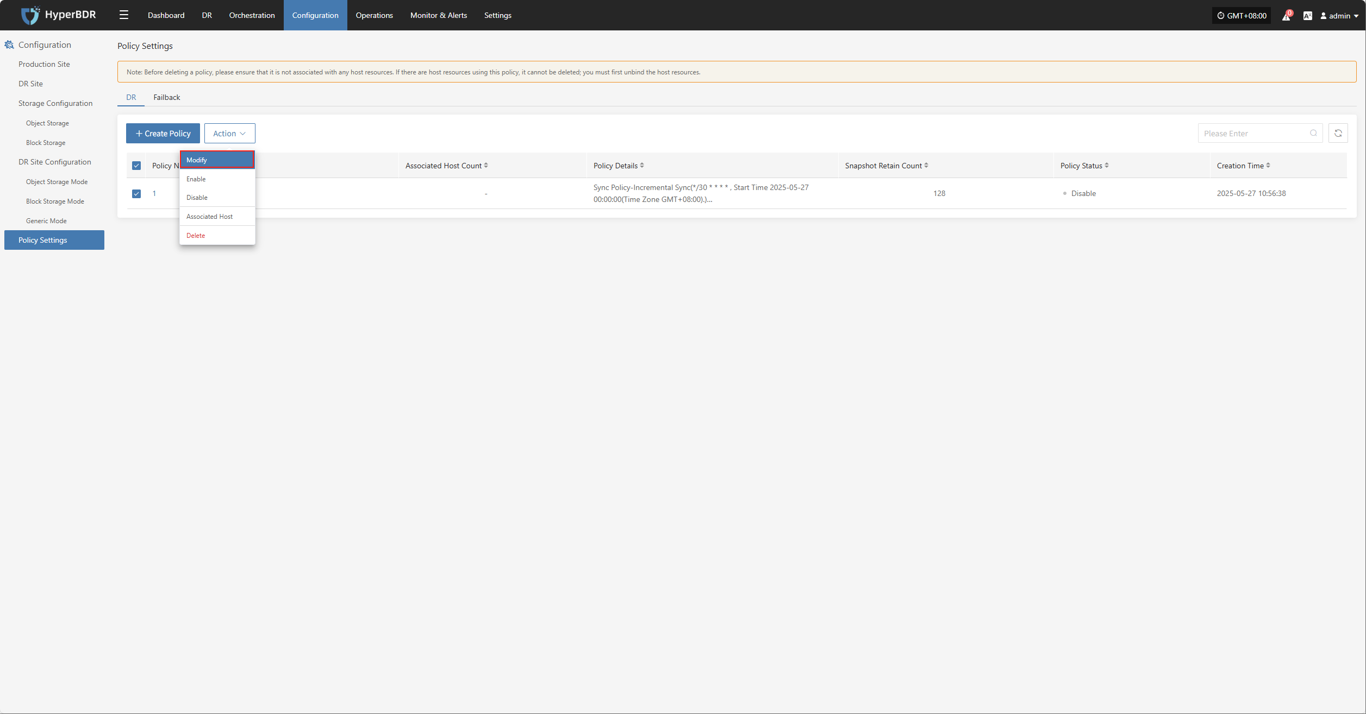Select Disable from the Action menu

pyautogui.click(x=217, y=198)
